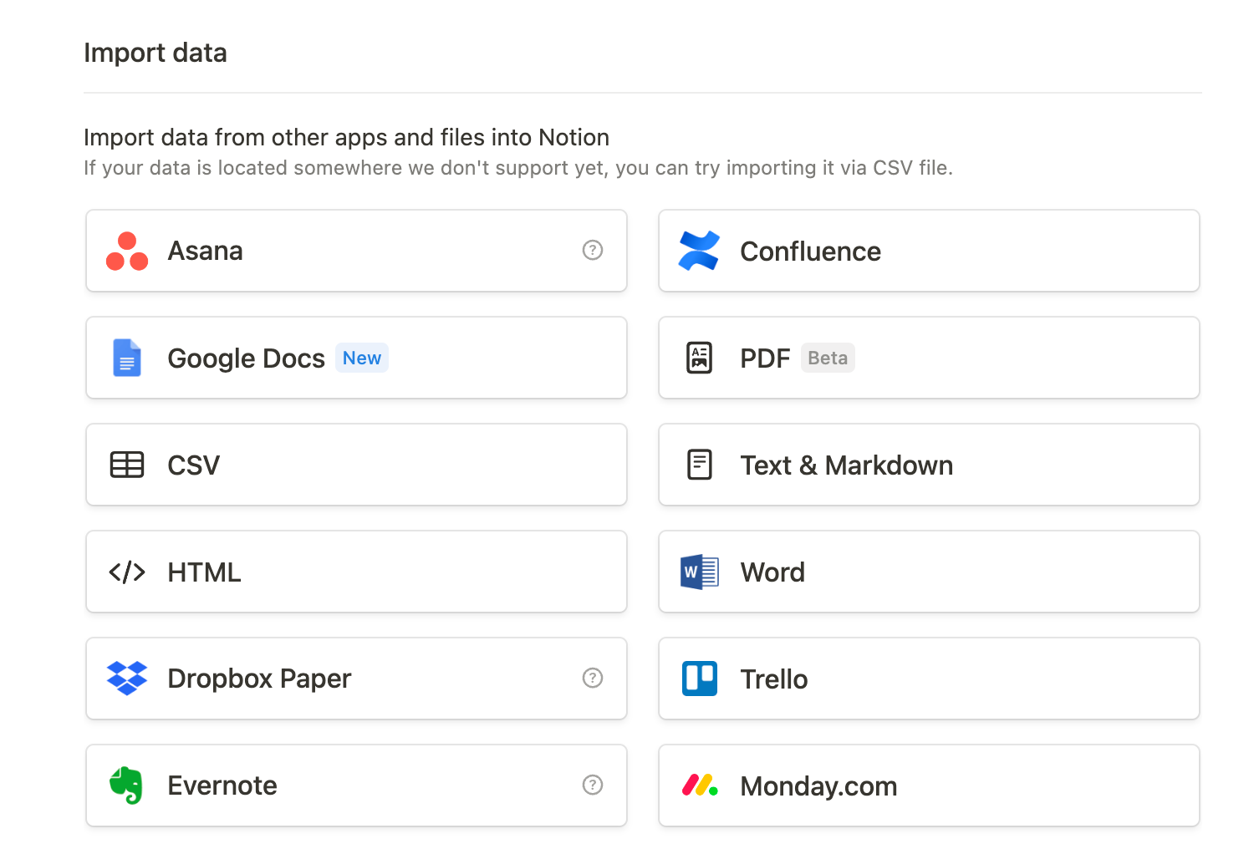The image size is (1249, 849).
Task: Choose Asana import option label
Action: (205, 251)
